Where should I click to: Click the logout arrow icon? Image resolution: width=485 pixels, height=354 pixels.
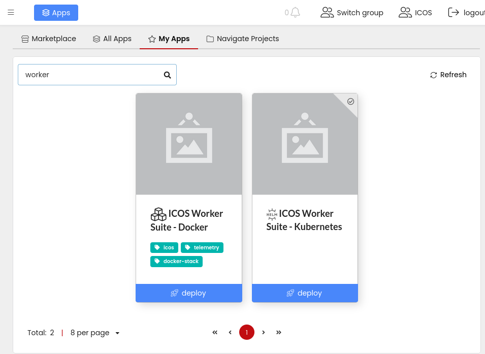454,12
